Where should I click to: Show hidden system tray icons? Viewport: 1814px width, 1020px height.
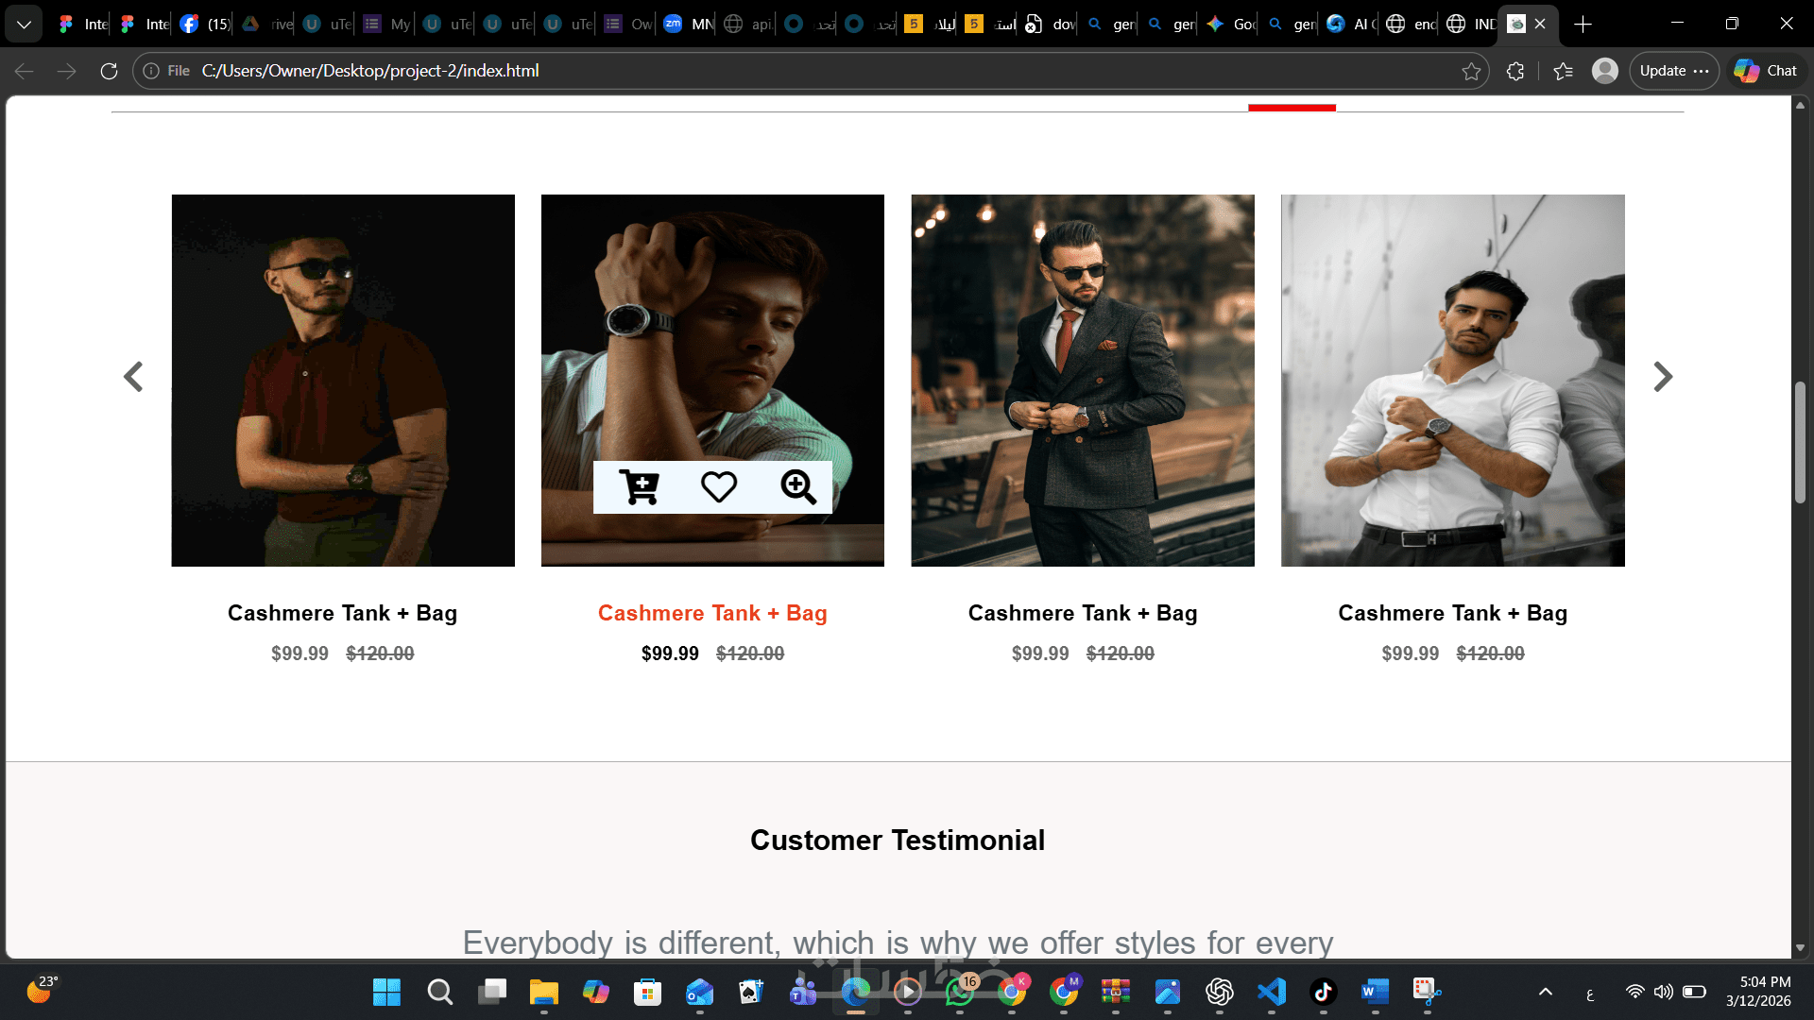[1546, 992]
